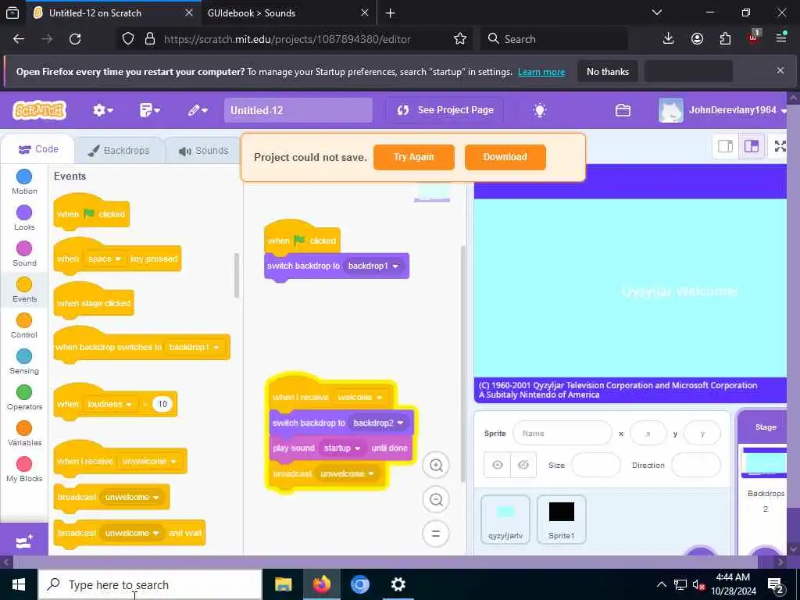Open the My Stuff folder icon
The width and height of the screenshot is (800, 600).
pyautogui.click(x=623, y=110)
